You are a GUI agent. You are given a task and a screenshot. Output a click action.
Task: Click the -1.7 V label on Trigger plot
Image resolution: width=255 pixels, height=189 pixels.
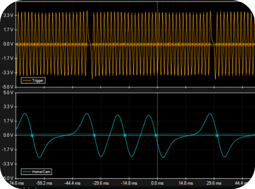pyautogui.click(x=8, y=58)
